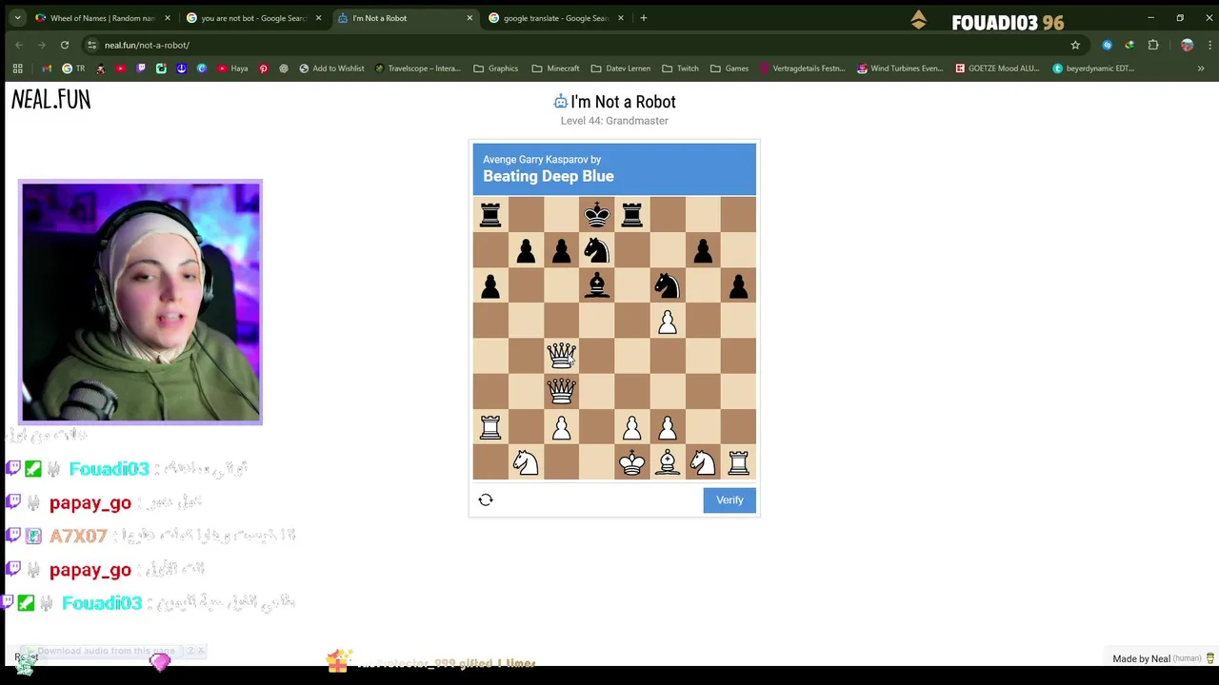Open the browser extensions menu
The width and height of the screenshot is (1219, 685).
tap(1153, 45)
